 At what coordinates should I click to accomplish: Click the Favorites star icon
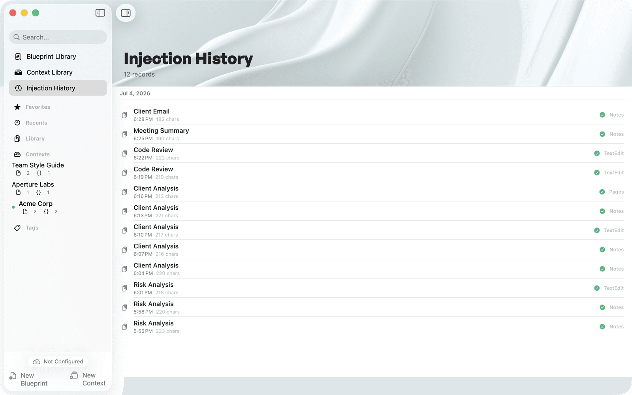pos(17,107)
